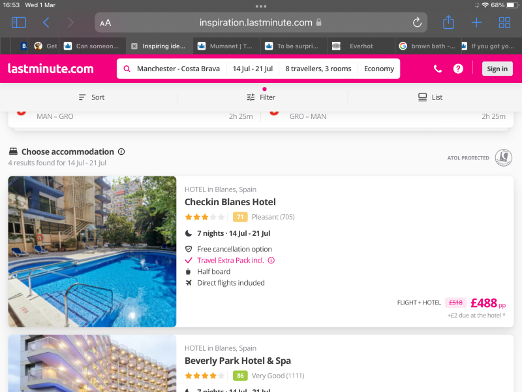
Task: Switch to the Everhot tab
Action: (x=361, y=46)
